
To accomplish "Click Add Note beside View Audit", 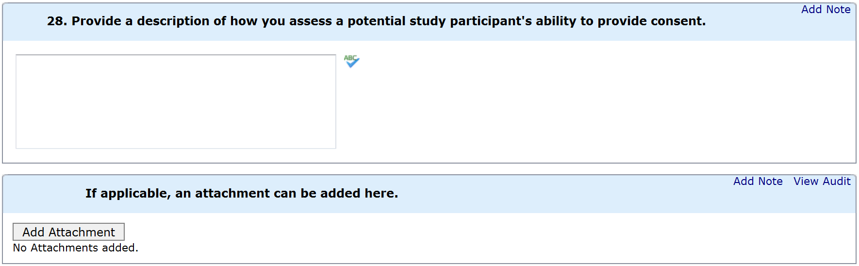I will (758, 182).
